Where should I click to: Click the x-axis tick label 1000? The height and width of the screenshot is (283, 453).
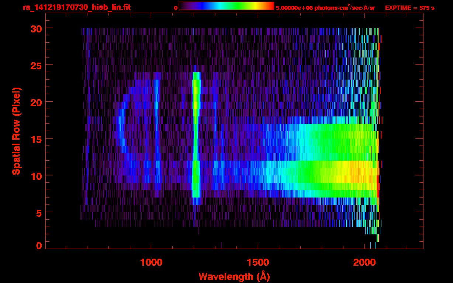click(x=151, y=262)
